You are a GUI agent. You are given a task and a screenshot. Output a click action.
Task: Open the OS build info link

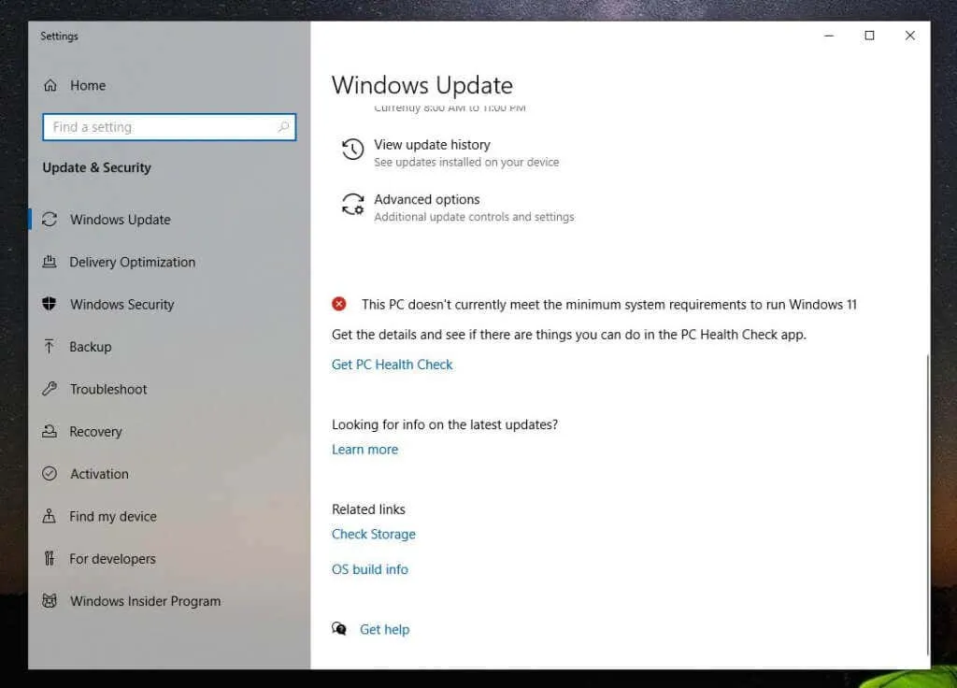tap(369, 569)
